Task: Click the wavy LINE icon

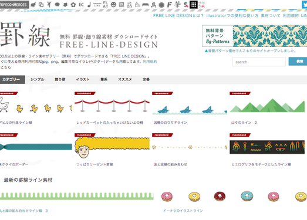Action: pyautogui.click(x=97, y=5)
